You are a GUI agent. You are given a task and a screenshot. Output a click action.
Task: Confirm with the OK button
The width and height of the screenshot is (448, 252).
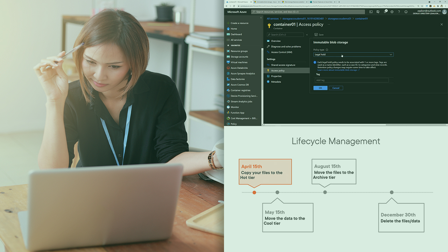[x=320, y=88]
